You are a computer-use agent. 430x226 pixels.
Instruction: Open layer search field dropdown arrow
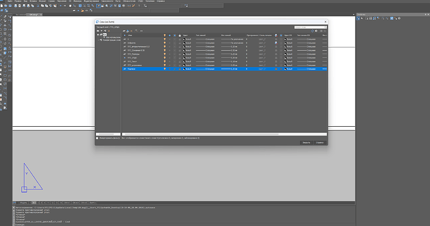point(325,27)
